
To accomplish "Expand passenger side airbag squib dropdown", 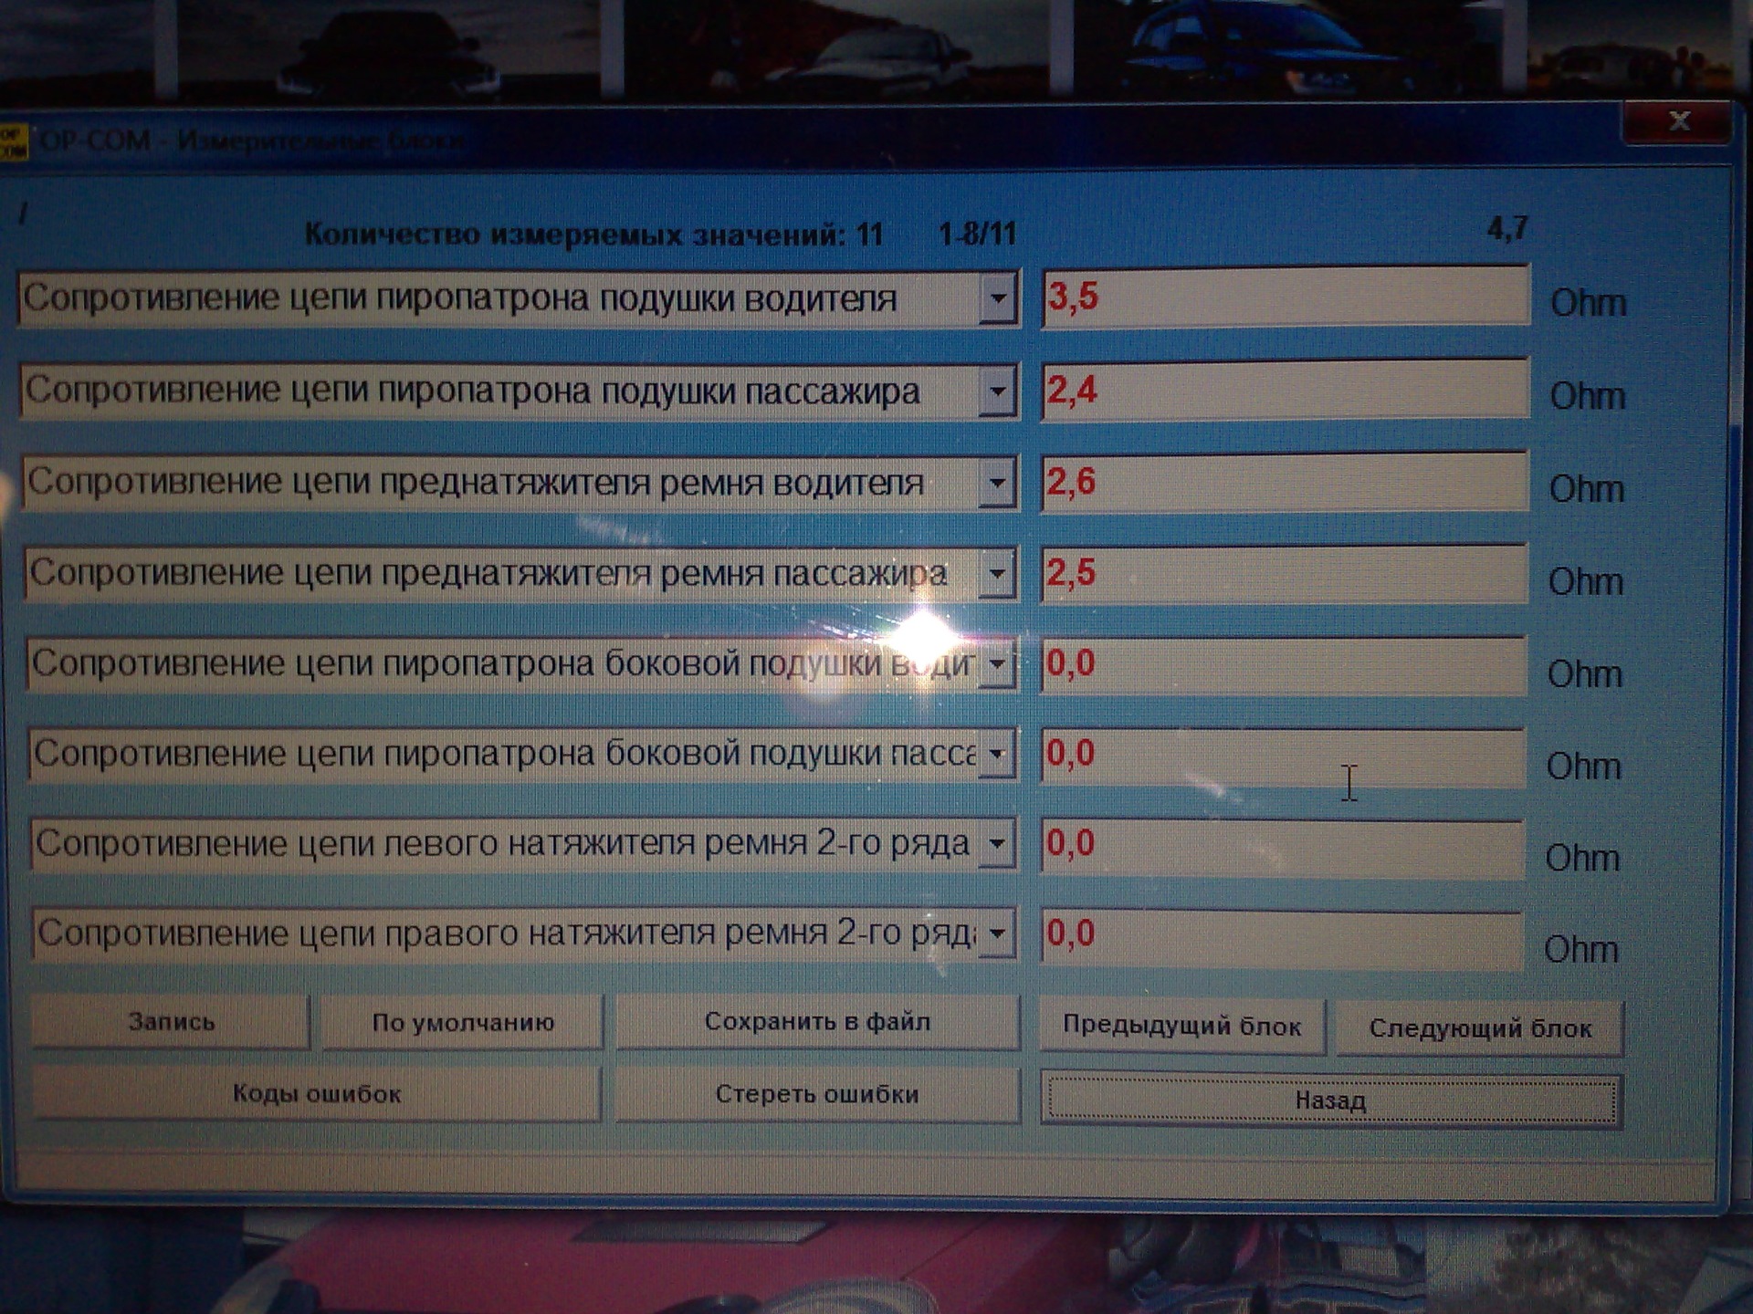I will tap(997, 754).
